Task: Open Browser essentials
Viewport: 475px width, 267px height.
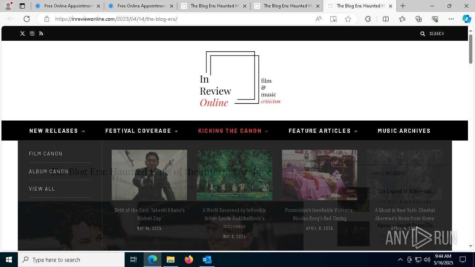Action: [x=435, y=19]
